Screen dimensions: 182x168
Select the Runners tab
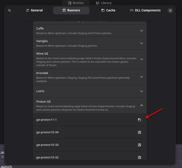pyautogui.click(x=71, y=10)
